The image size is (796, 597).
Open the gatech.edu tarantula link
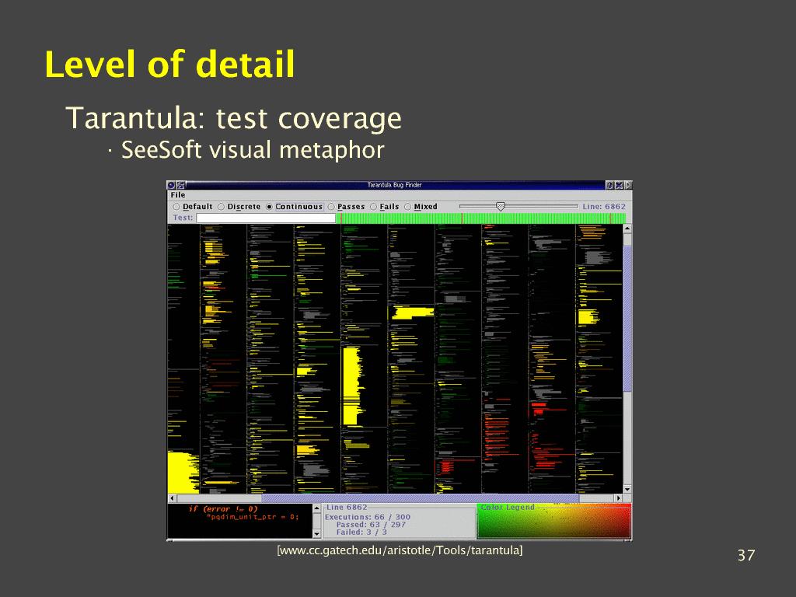[x=400, y=551]
